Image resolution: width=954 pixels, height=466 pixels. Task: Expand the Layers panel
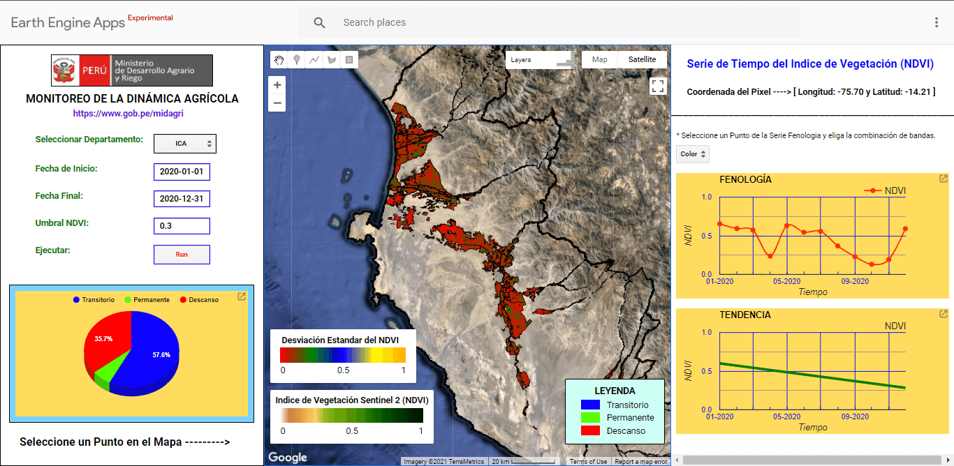[541, 60]
